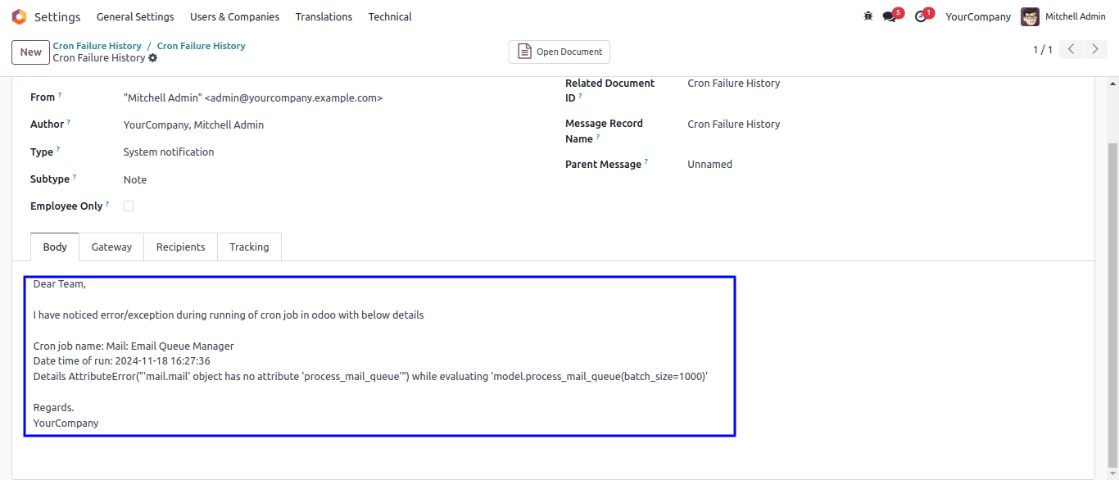Click the Open Document button

coord(559,52)
